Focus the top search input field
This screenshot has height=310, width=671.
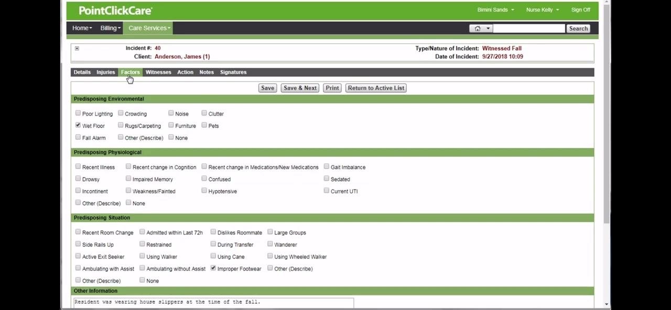pos(528,29)
